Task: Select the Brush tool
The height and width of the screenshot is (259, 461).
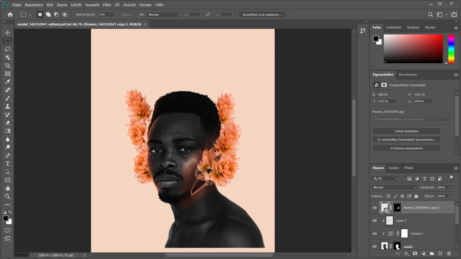Action: [7, 98]
